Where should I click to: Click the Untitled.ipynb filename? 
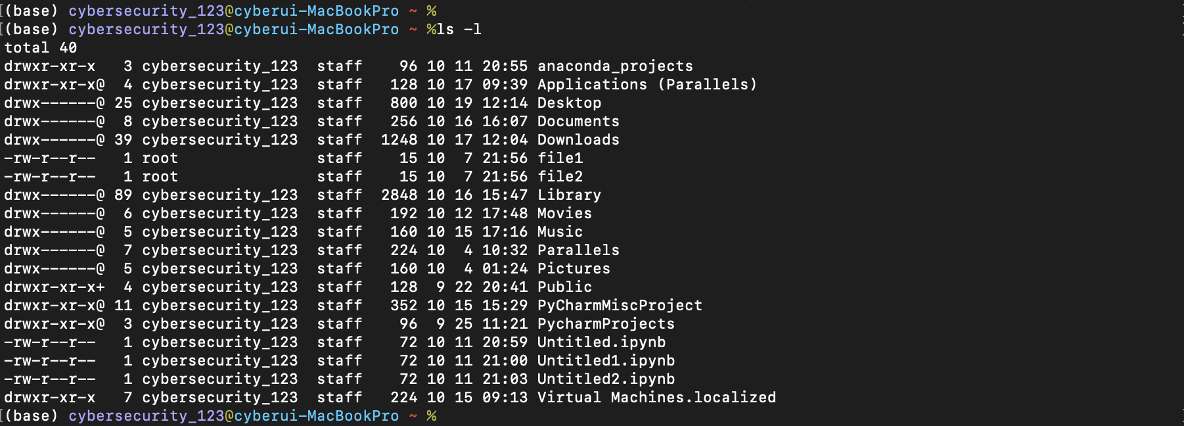(x=601, y=343)
